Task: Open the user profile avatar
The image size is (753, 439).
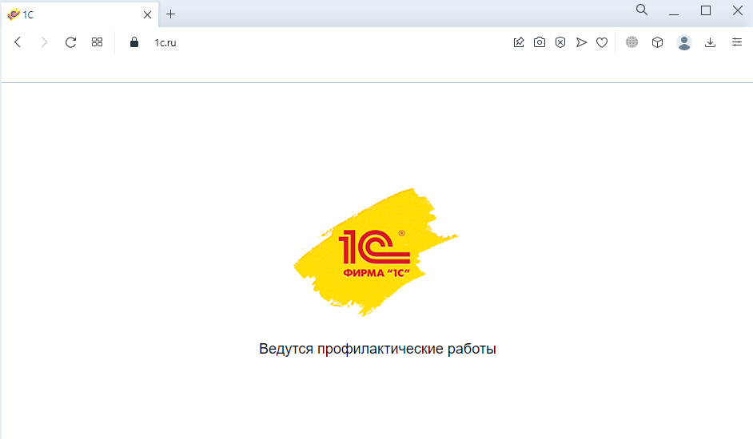Action: click(683, 42)
